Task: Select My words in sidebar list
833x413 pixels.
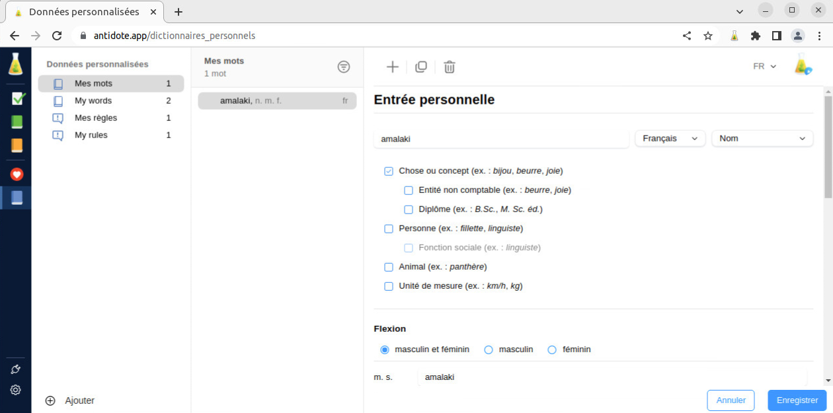Action: (93, 101)
